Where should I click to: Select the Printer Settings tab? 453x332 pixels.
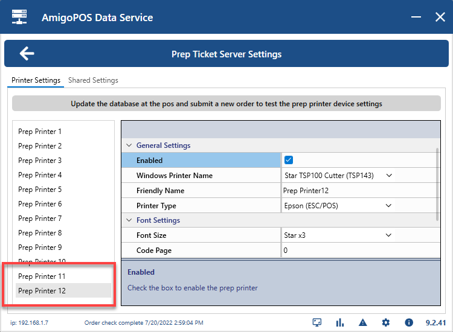tap(36, 80)
